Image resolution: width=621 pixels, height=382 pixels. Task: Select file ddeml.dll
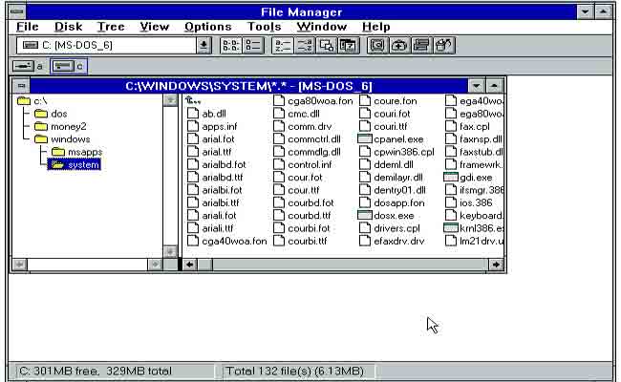tap(394, 164)
